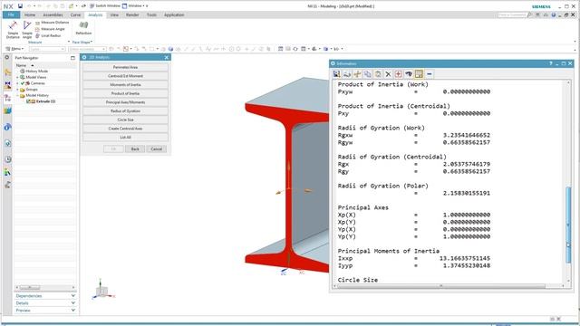
Task: Expand the Groups tree node
Action: (17, 90)
